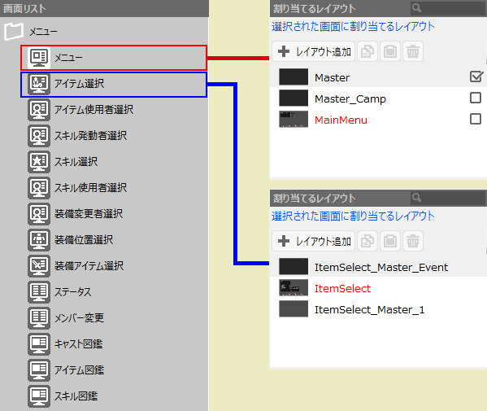This screenshot has height=411, width=487.
Task: Click the スキル使用者選択 screen icon
Action: [39, 188]
